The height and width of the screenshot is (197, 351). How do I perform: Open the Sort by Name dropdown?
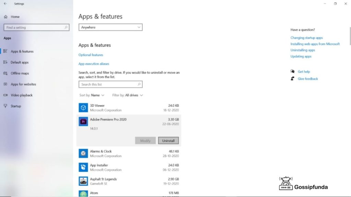pyautogui.click(x=92, y=95)
